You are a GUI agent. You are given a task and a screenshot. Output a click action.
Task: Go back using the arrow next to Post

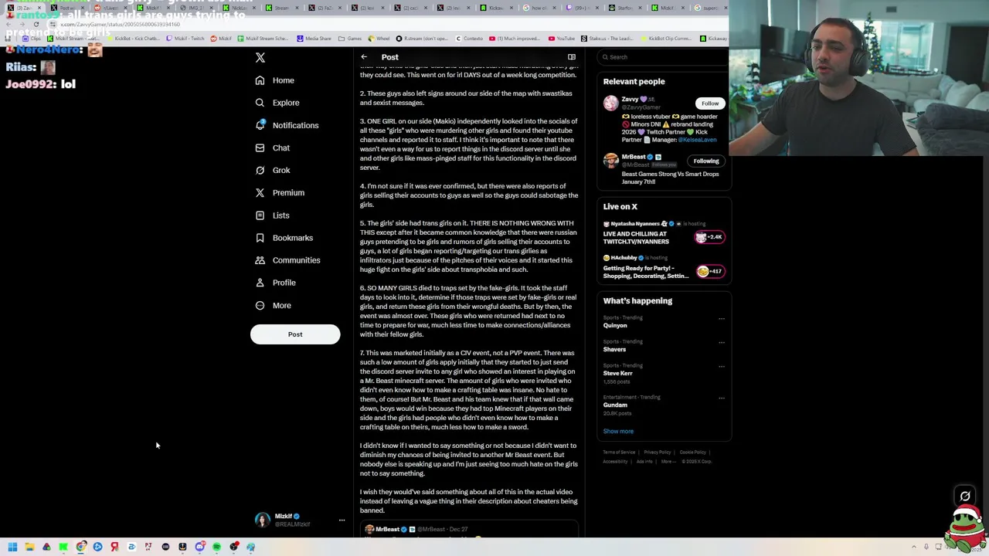[364, 57]
